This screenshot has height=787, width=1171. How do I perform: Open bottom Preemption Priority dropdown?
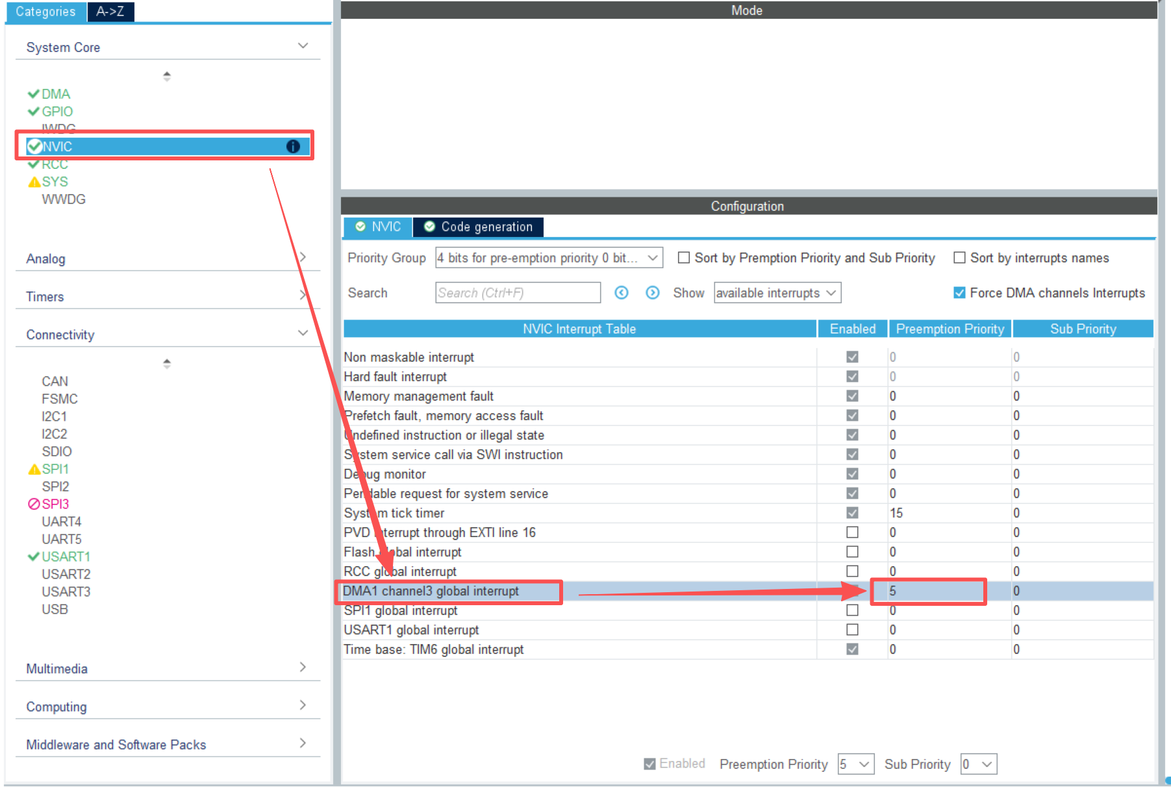(x=856, y=764)
